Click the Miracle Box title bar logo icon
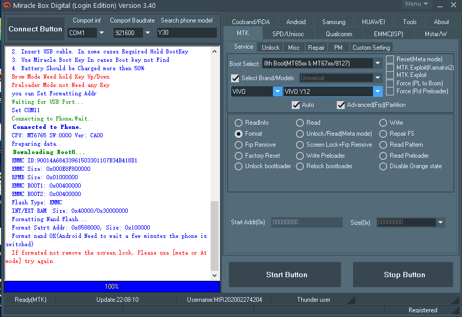Screen dimensions: 462x317 click(x=6, y=5)
